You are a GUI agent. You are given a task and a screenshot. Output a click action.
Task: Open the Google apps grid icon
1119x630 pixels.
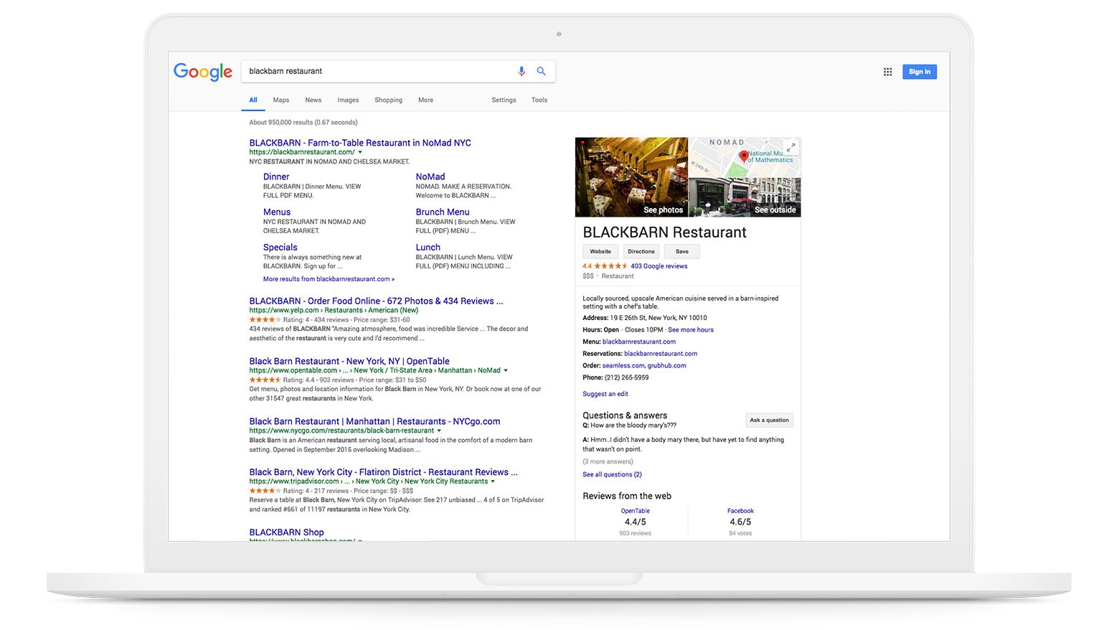pyautogui.click(x=887, y=72)
